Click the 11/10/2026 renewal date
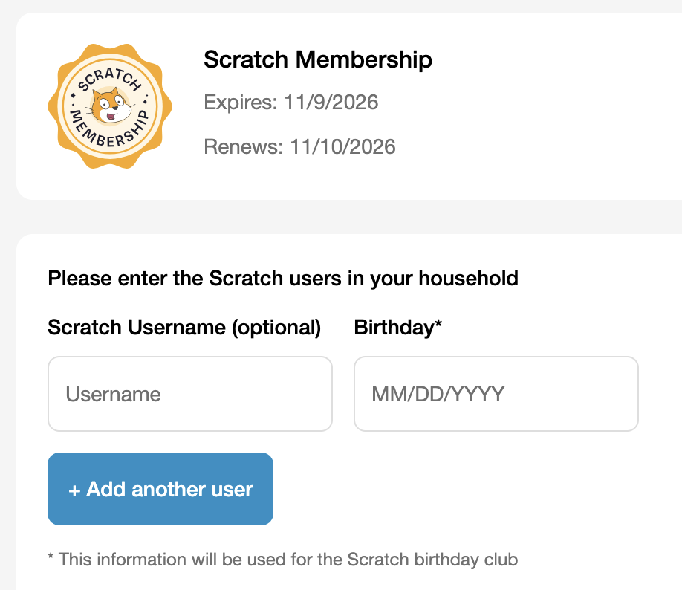Image resolution: width=682 pixels, height=590 pixels. 340,146
